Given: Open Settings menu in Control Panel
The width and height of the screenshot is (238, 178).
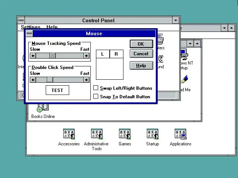Looking at the screenshot, I should 30,27.
